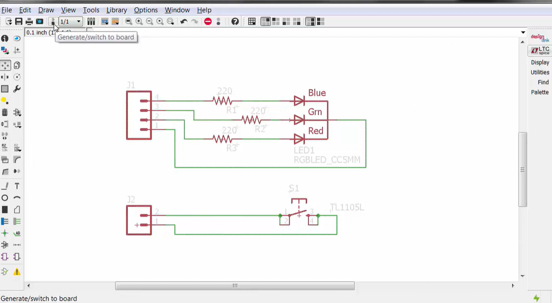Image resolution: width=552 pixels, height=303 pixels.
Task: Select the Label (AB) tool
Action: pos(17,233)
